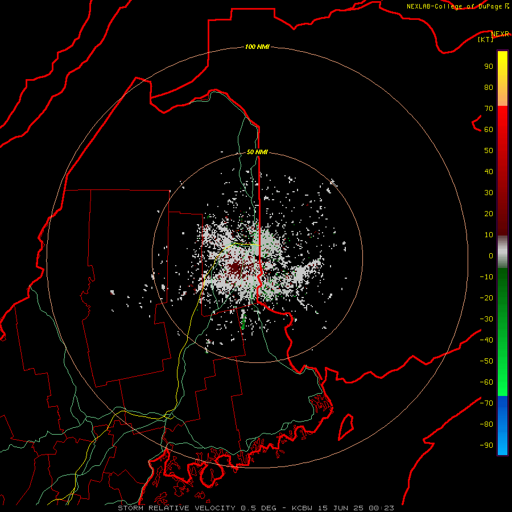Click the -90 knot value on the scale
The height and width of the screenshot is (512, 512).
pos(486,445)
